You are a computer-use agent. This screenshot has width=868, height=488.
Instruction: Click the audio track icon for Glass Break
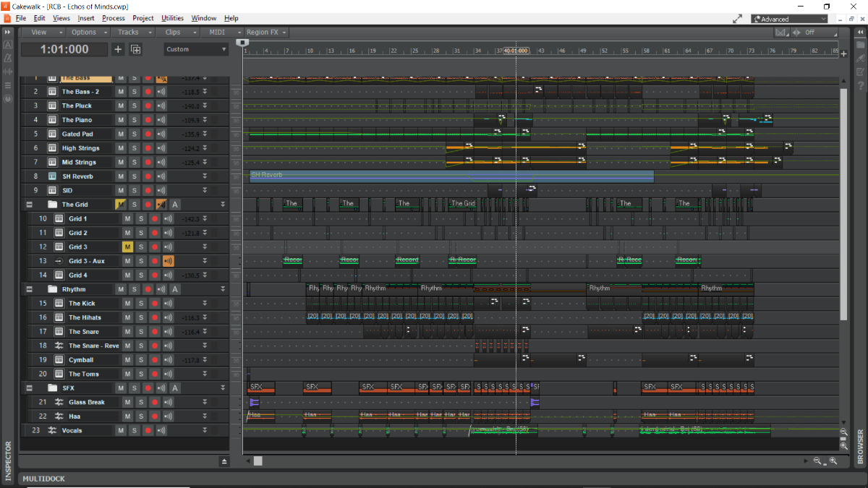[x=59, y=402]
